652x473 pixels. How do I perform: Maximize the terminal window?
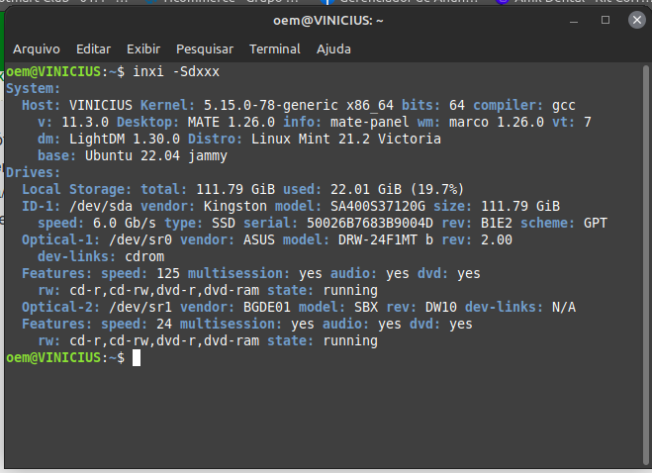[x=605, y=20]
